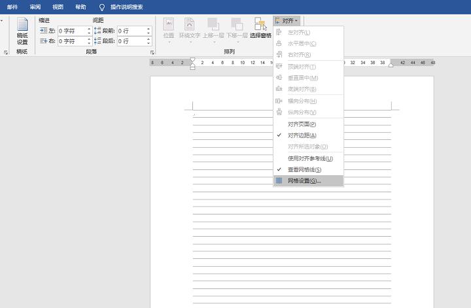Open the 视图 ribbon tab
This screenshot has height=308, width=471.
[58, 7]
